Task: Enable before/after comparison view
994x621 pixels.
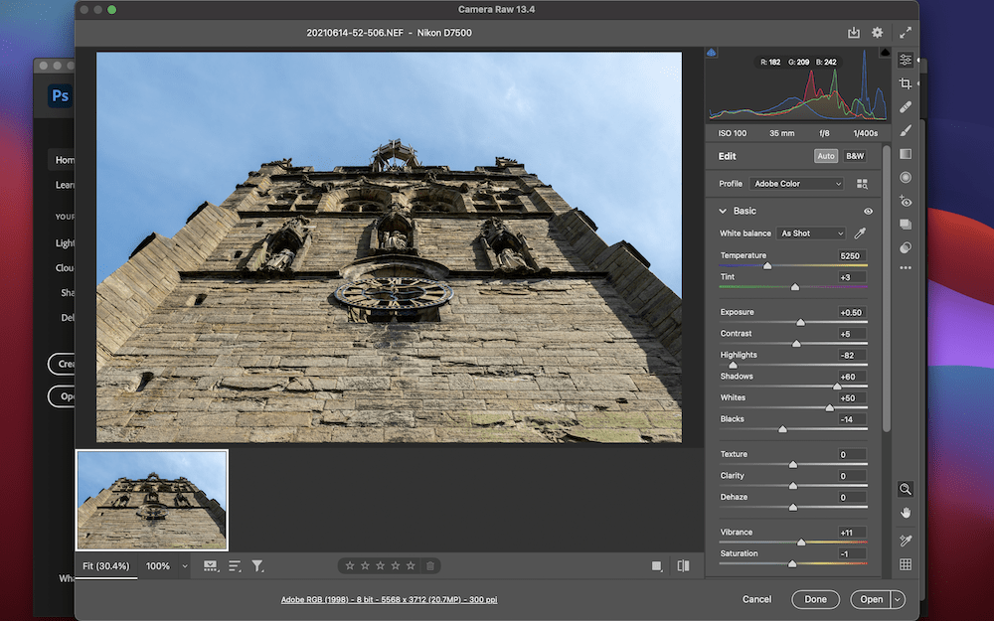Action: [683, 564]
